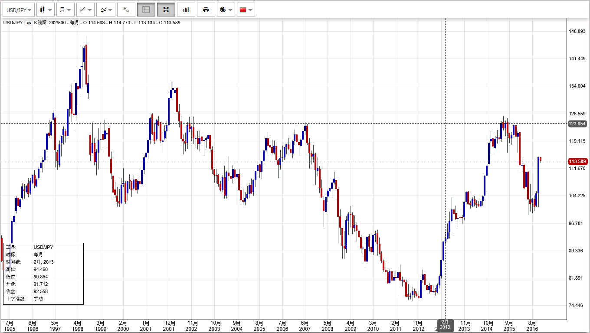
Task: Click the print chart icon
Action: pyautogui.click(x=206, y=10)
